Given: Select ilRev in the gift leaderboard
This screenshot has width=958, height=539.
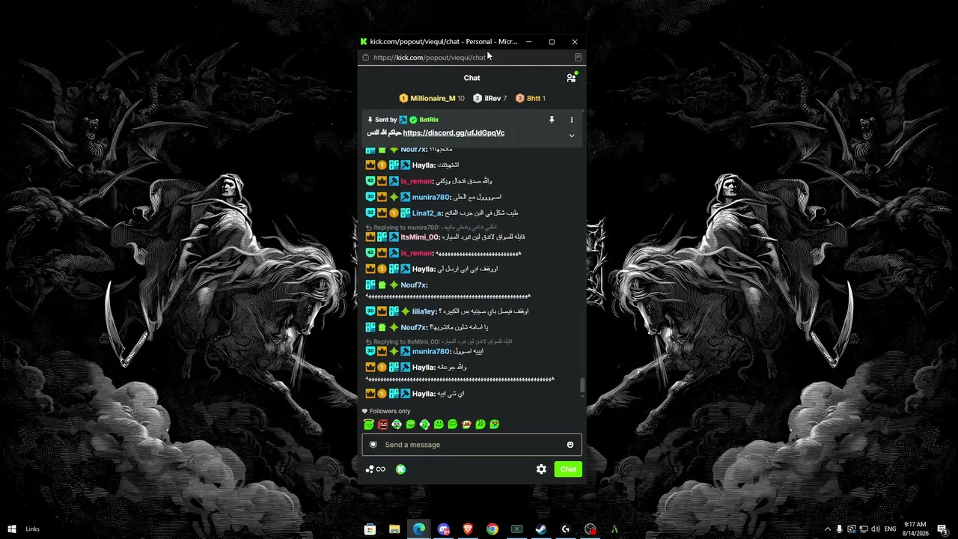Looking at the screenshot, I should pyautogui.click(x=490, y=98).
